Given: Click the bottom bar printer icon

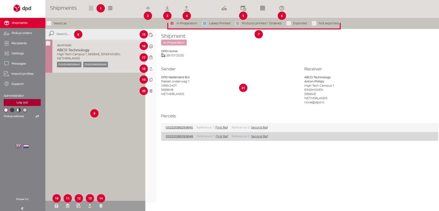Looking at the screenshot, I should 57,206.
